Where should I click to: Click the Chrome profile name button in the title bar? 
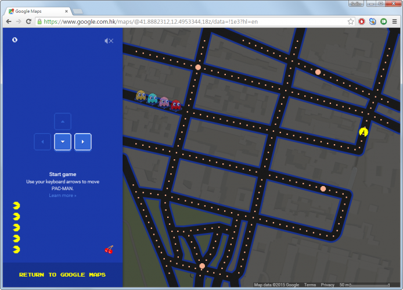point(356,3)
